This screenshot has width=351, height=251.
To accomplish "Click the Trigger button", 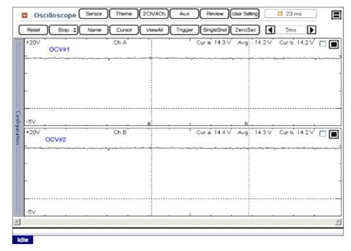I will click(x=185, y=29).
